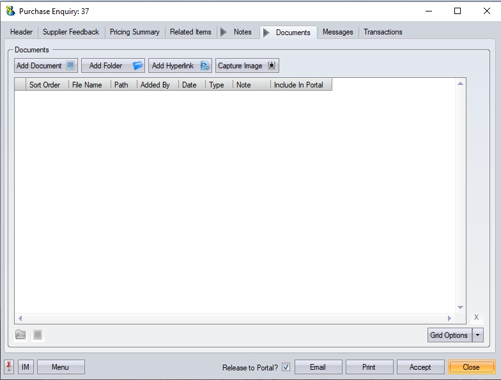Click the Accept button
The width and height of the screenshot is (501, 380).
420,367
